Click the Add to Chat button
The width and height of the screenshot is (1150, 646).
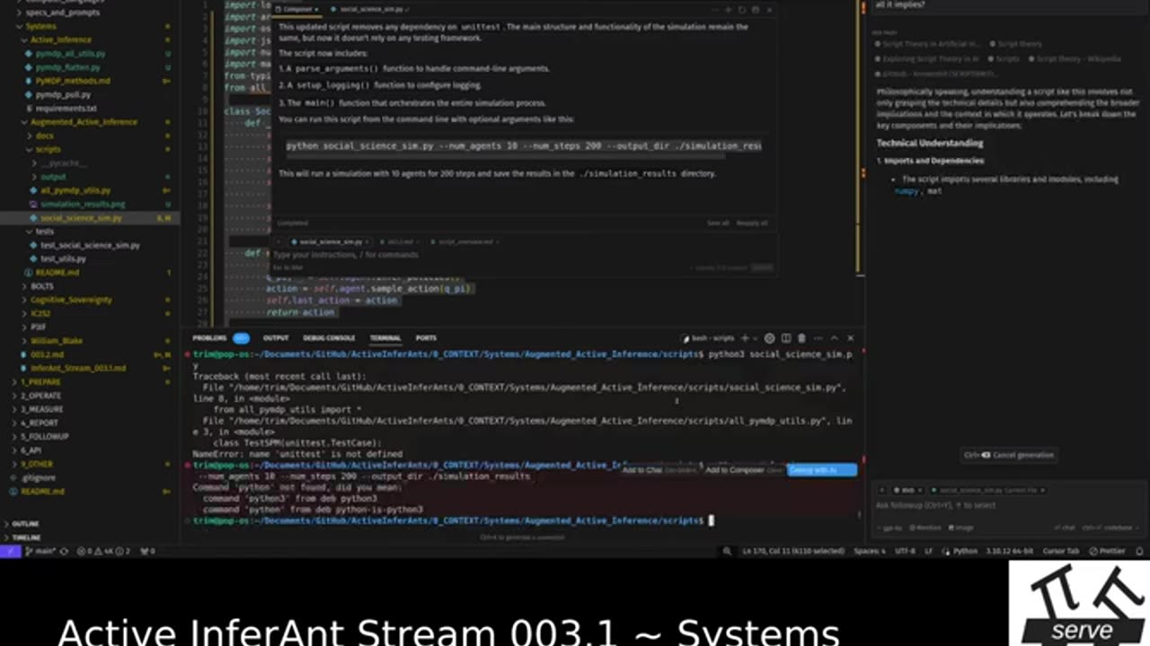coord(658,470)
